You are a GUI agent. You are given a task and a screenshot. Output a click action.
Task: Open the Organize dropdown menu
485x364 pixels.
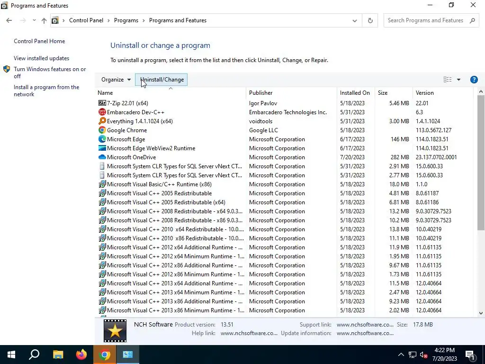(116, 80)
